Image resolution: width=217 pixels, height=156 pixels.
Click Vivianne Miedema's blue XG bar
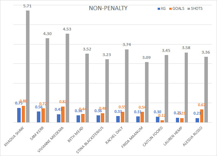59,118
